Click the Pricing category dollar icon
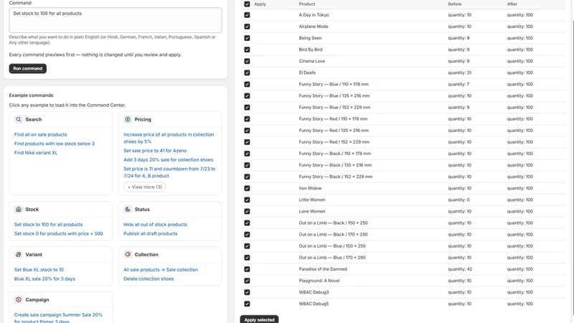This screenshot has width=574, height=323. [x=128, y=119]
